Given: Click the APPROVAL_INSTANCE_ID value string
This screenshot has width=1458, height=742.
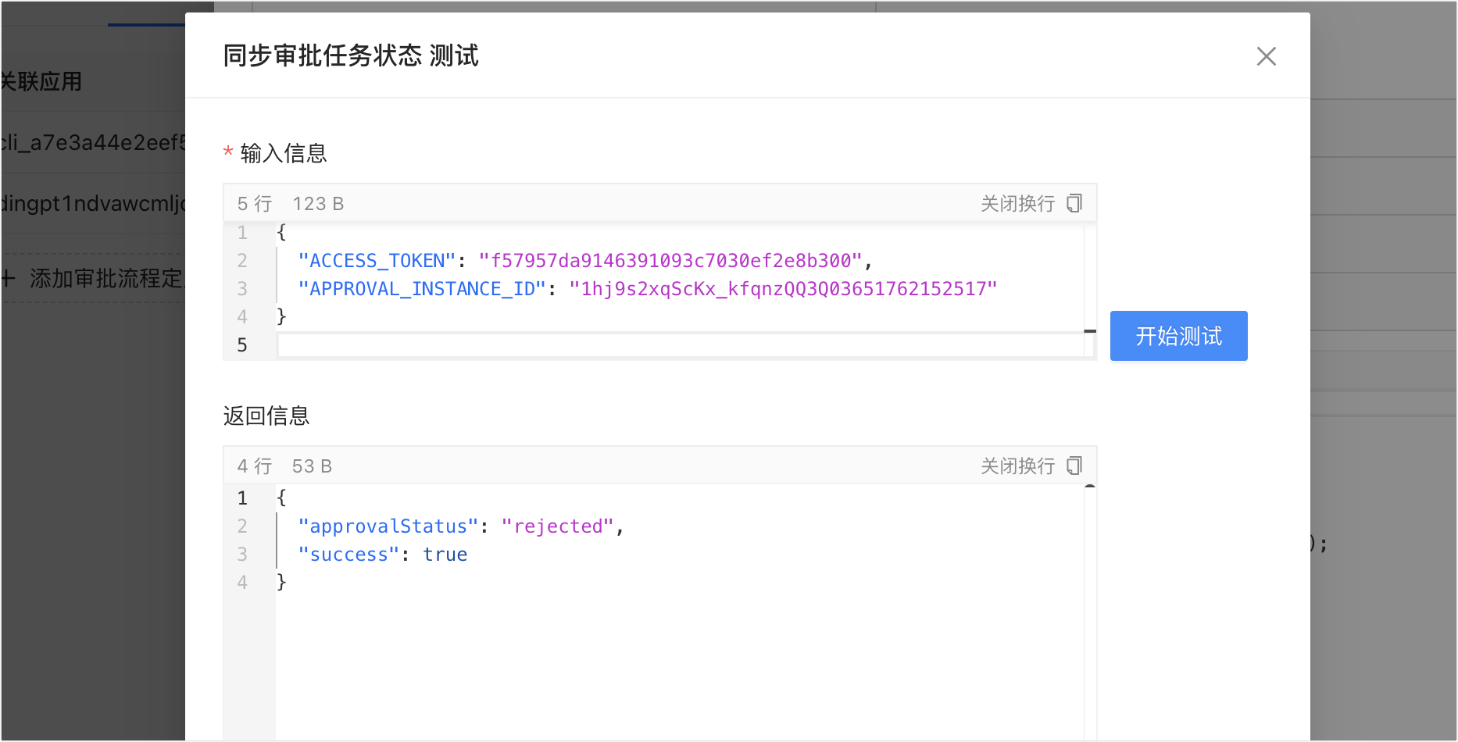Looking at the screenshot, I should point(783,289).
